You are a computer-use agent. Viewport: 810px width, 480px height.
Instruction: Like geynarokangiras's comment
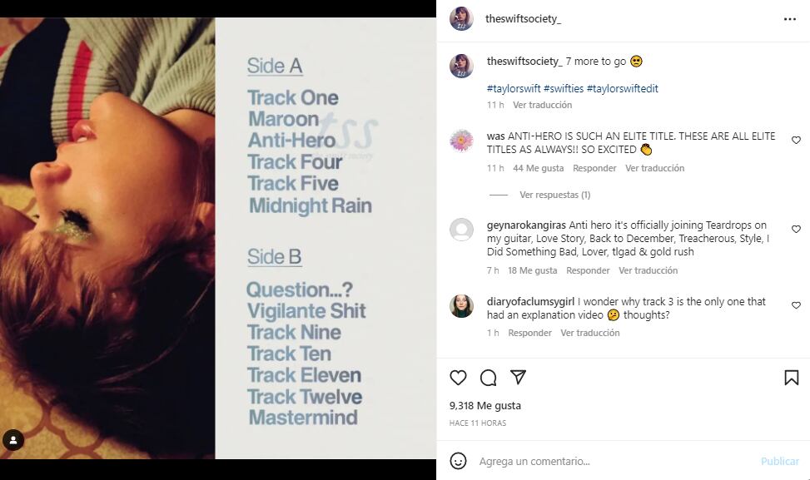pyautogui.click(x=796, y=229)
